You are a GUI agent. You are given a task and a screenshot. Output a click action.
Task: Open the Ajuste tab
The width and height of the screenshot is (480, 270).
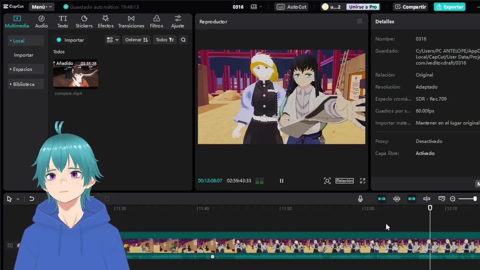pos(177,22)
